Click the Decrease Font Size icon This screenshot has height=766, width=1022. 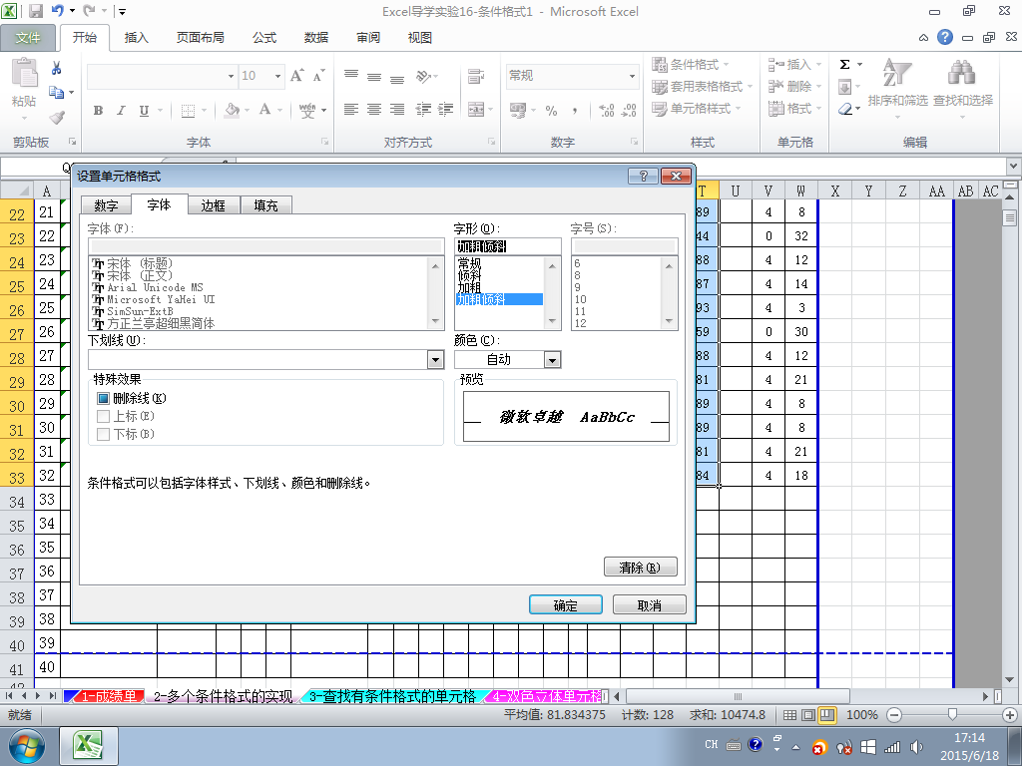(318, 76)
